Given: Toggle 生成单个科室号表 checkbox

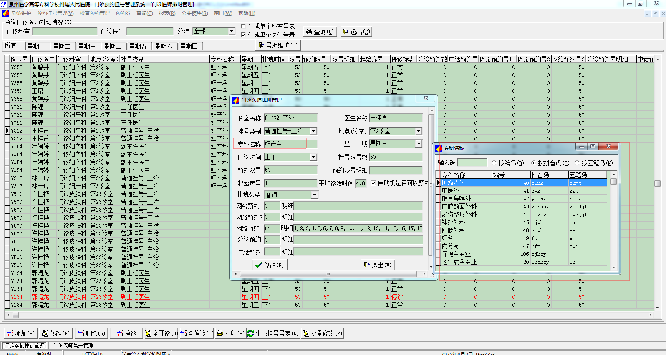Looking at the screenshot, I should click(x=243, y=26).
